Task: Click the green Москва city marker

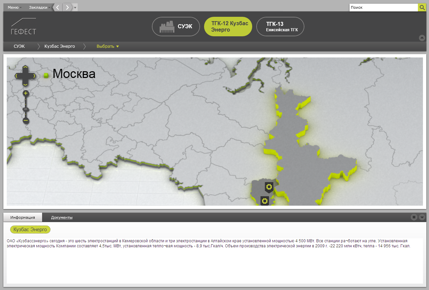Action: point(46,75)
